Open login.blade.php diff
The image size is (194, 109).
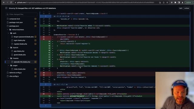[19, 40]
